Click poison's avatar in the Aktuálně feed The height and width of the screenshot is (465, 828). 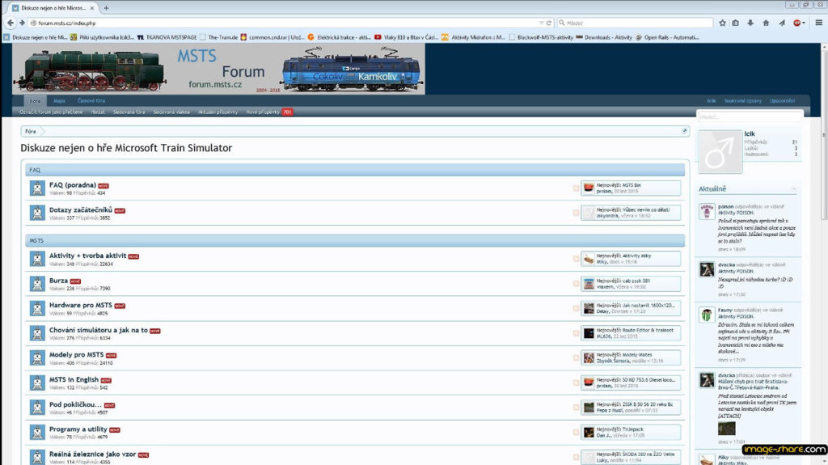pos(707,211)
